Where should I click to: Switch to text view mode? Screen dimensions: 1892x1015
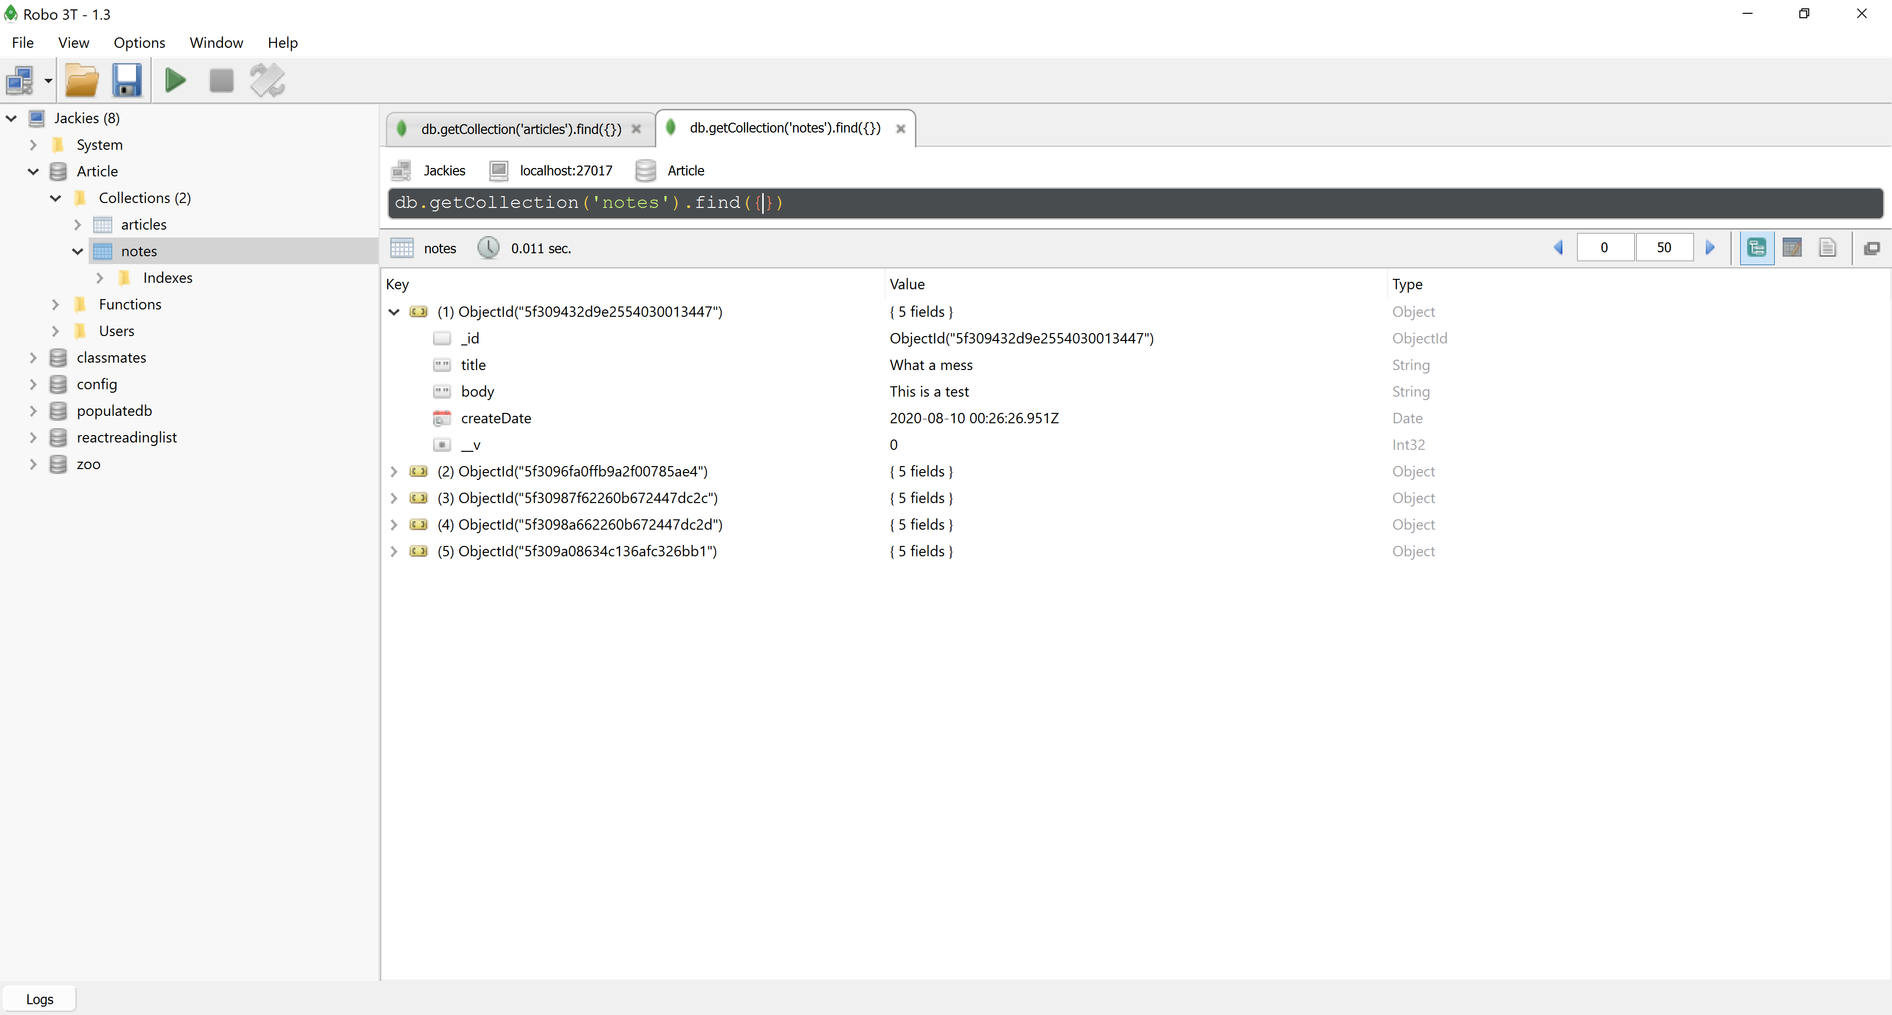[x=1827, y=248]
